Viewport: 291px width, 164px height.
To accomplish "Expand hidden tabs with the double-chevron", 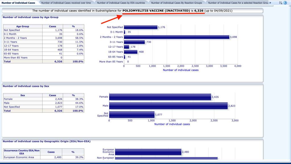I will (x=270, y=3).
